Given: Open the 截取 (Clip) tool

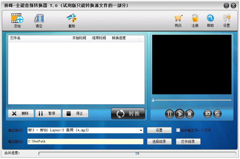Looking at the screenshot, I should [x=72, y=19].
